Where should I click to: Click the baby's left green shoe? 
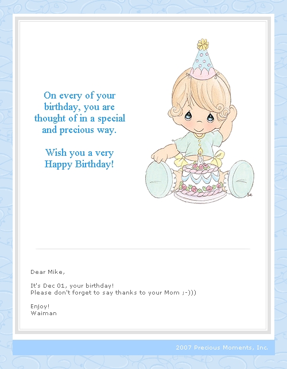pos(157,180)
